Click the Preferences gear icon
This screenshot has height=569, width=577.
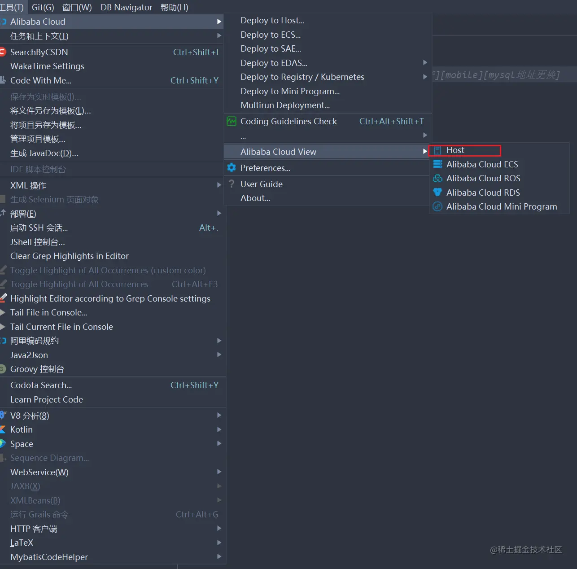tap(232, 168)
